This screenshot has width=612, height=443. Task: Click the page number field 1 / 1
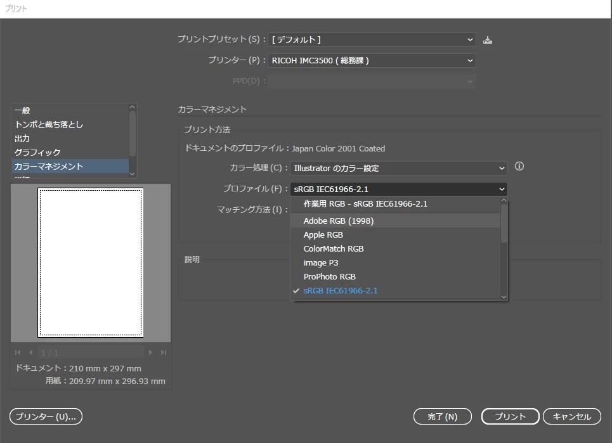click(91, 352)
